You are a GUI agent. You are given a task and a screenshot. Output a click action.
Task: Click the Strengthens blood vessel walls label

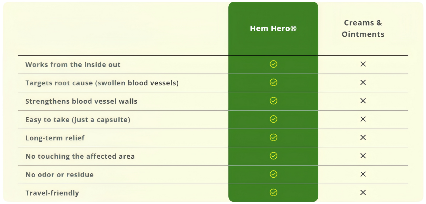pyautogui.click(x=81, y=102)
